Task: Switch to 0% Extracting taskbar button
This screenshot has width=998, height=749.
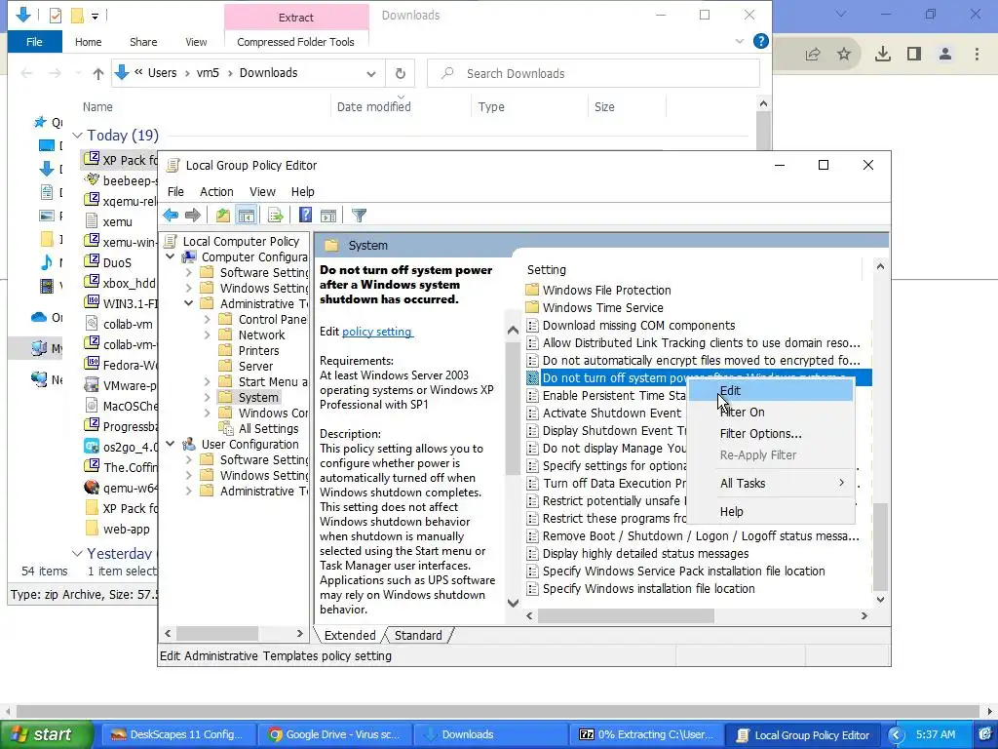Action: 647,734
